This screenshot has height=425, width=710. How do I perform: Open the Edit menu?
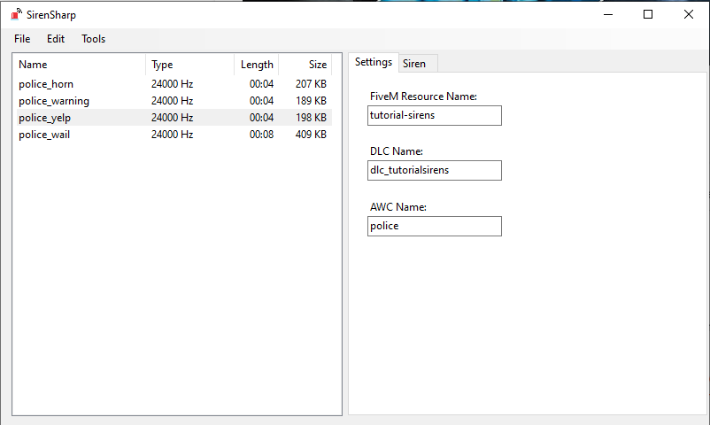[56, 39]
